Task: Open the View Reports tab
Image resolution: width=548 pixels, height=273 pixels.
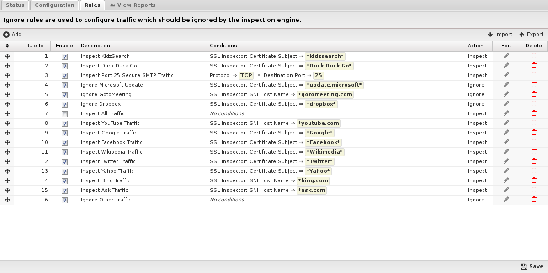Action: [133, 5]
